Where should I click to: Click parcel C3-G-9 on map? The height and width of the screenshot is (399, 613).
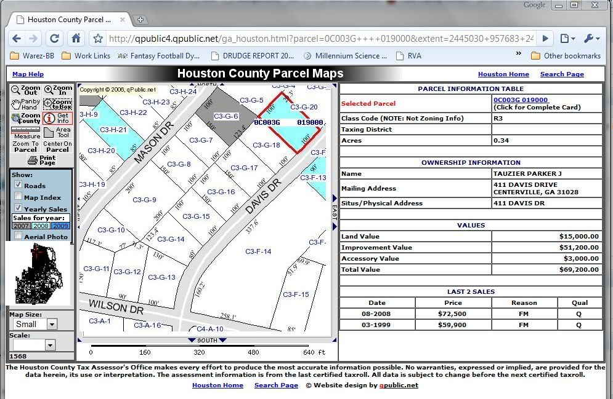(x=144, y=200)
